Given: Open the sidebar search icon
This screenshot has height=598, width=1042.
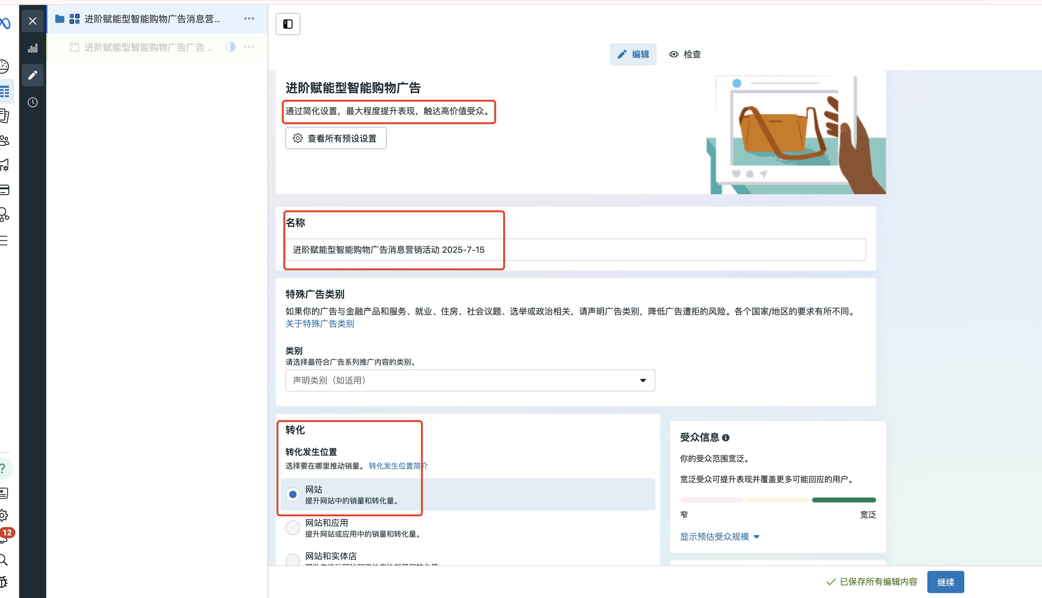Looking at the screenshot, I should tap(4, 560).
